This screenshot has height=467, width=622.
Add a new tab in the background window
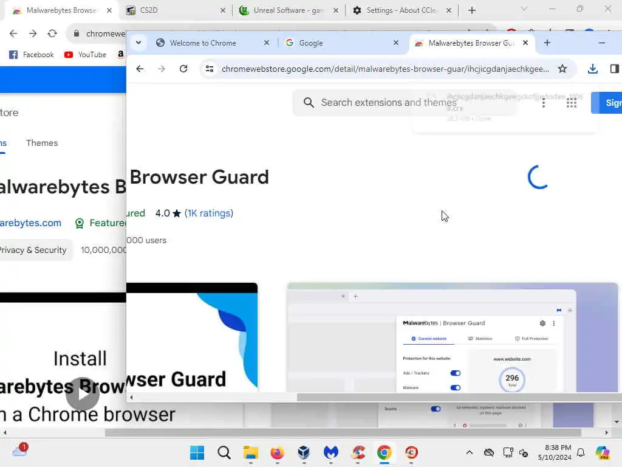(x=471, y=10)
